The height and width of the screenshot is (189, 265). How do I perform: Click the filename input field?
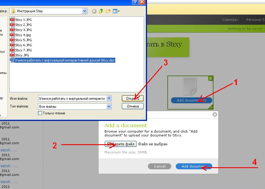[72, 98]
